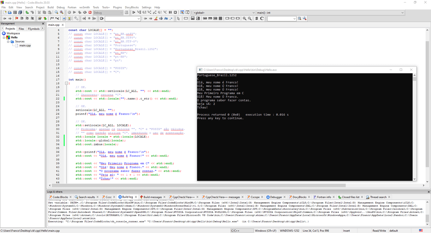Open the Fortran menu
Viewport: 431px width, 233px height.
coord(72,7)
